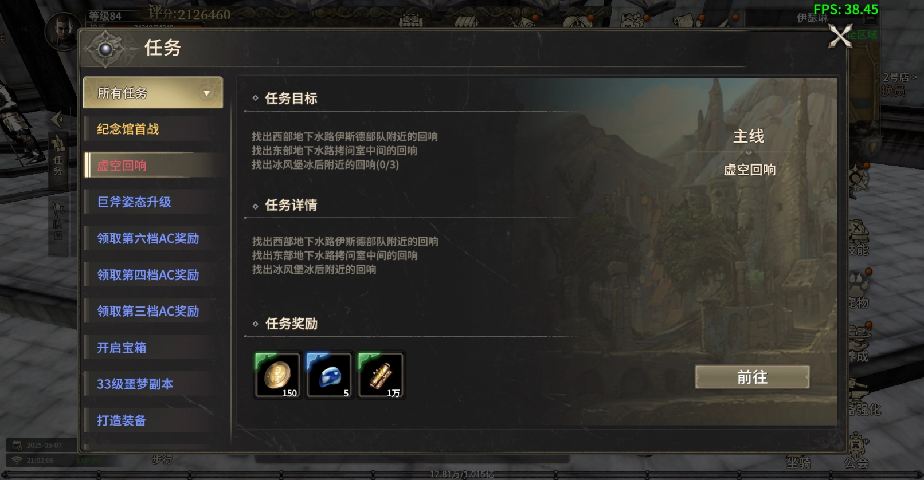
Task: Select the 打造装备 quest
Action: click(153, 420)
